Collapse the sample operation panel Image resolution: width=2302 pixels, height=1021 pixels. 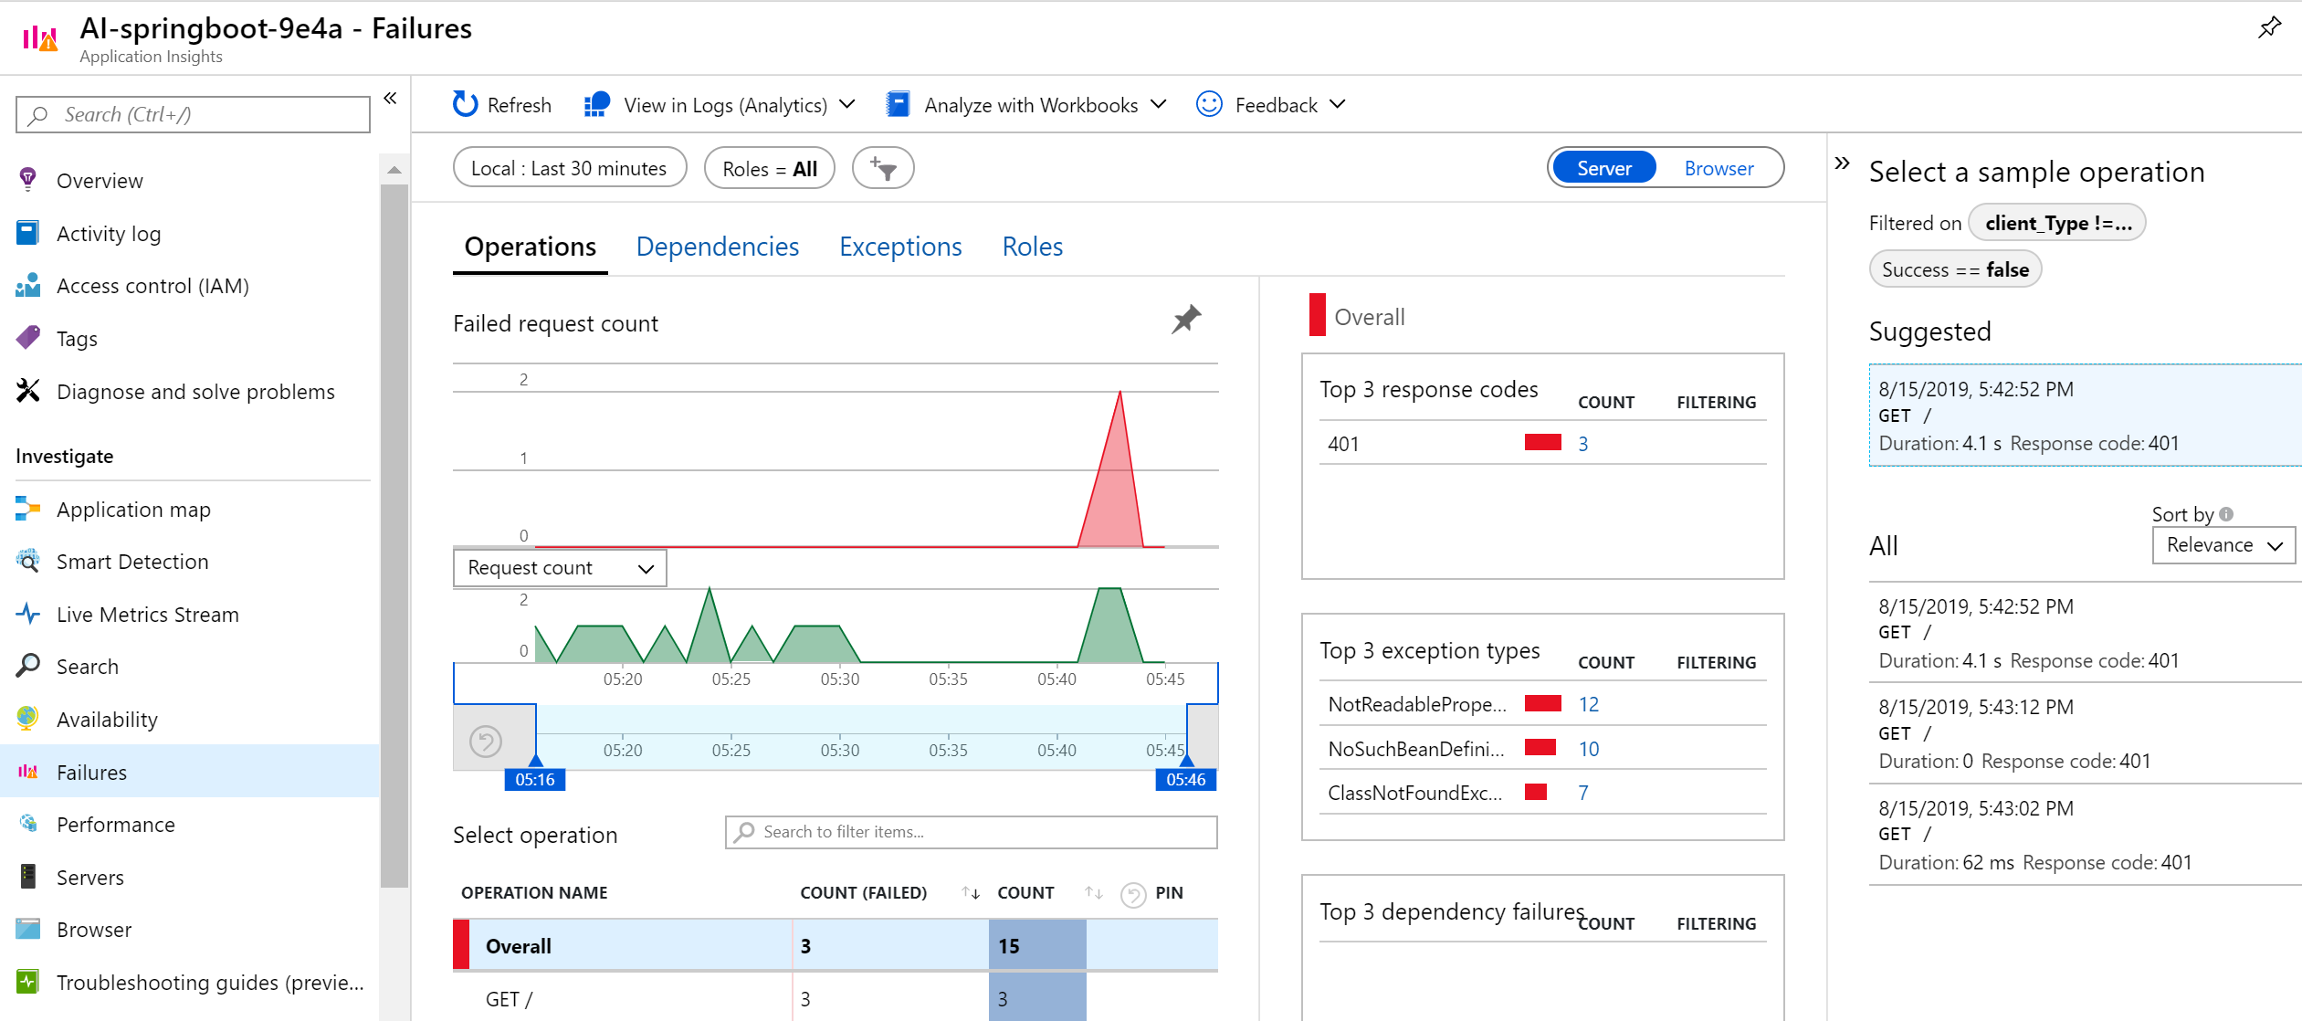1842,163
